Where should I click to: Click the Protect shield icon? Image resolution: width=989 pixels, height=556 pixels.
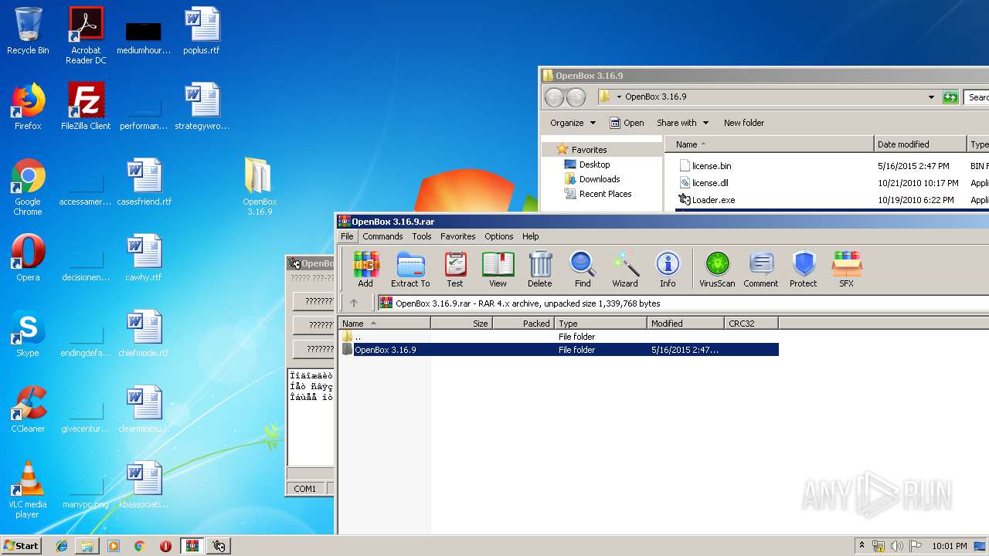tap(804, 270)
